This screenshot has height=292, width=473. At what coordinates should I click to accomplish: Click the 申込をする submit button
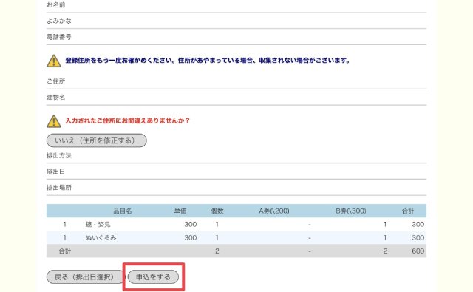pos(153,277)
